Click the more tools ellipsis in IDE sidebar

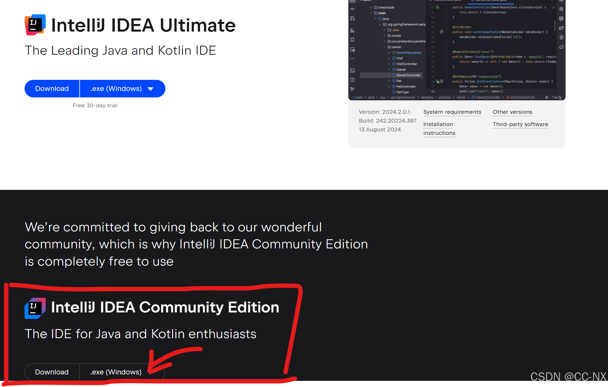352,59
